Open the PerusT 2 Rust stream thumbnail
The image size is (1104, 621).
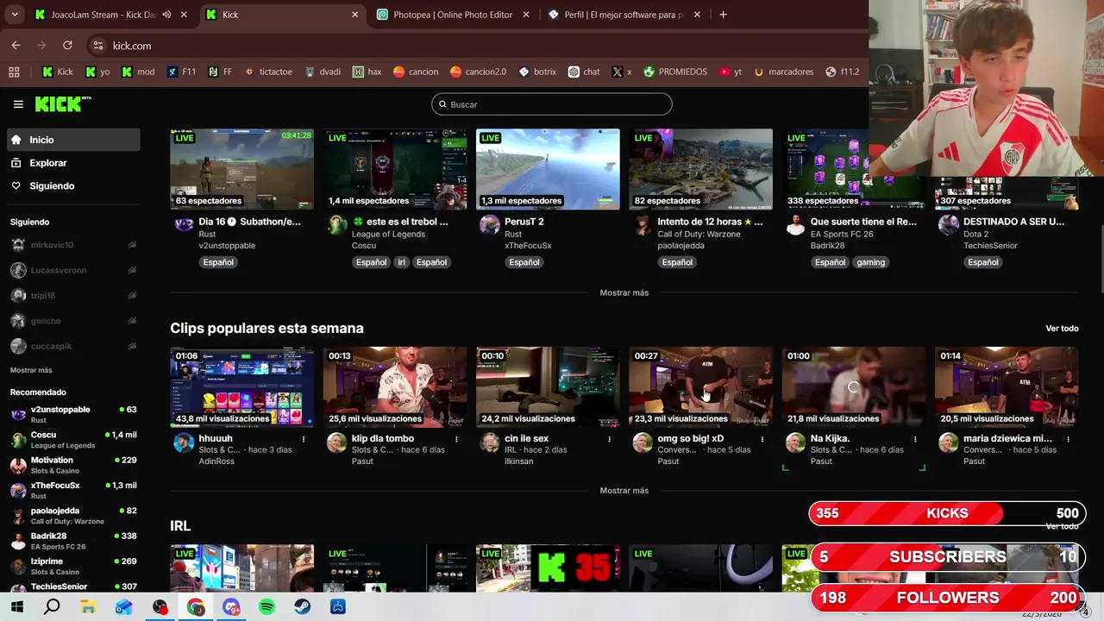tap(548, 169)
